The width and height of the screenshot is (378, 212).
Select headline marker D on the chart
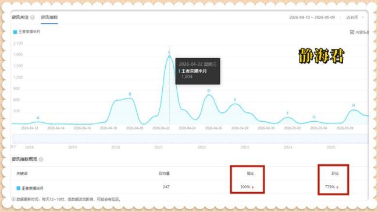coord(209,90)
